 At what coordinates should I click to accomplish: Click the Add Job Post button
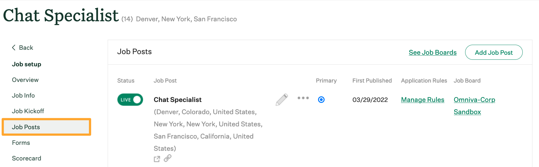tap(494, 53)
